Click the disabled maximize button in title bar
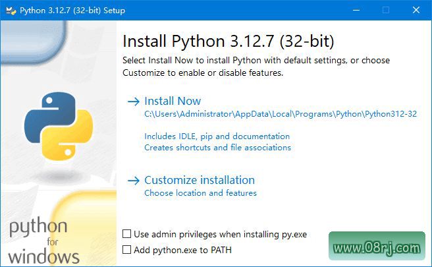Viewport: 432px width, 267px height. pos(386,10)
